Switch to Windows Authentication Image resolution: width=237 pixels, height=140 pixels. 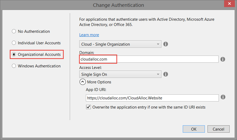14,66
